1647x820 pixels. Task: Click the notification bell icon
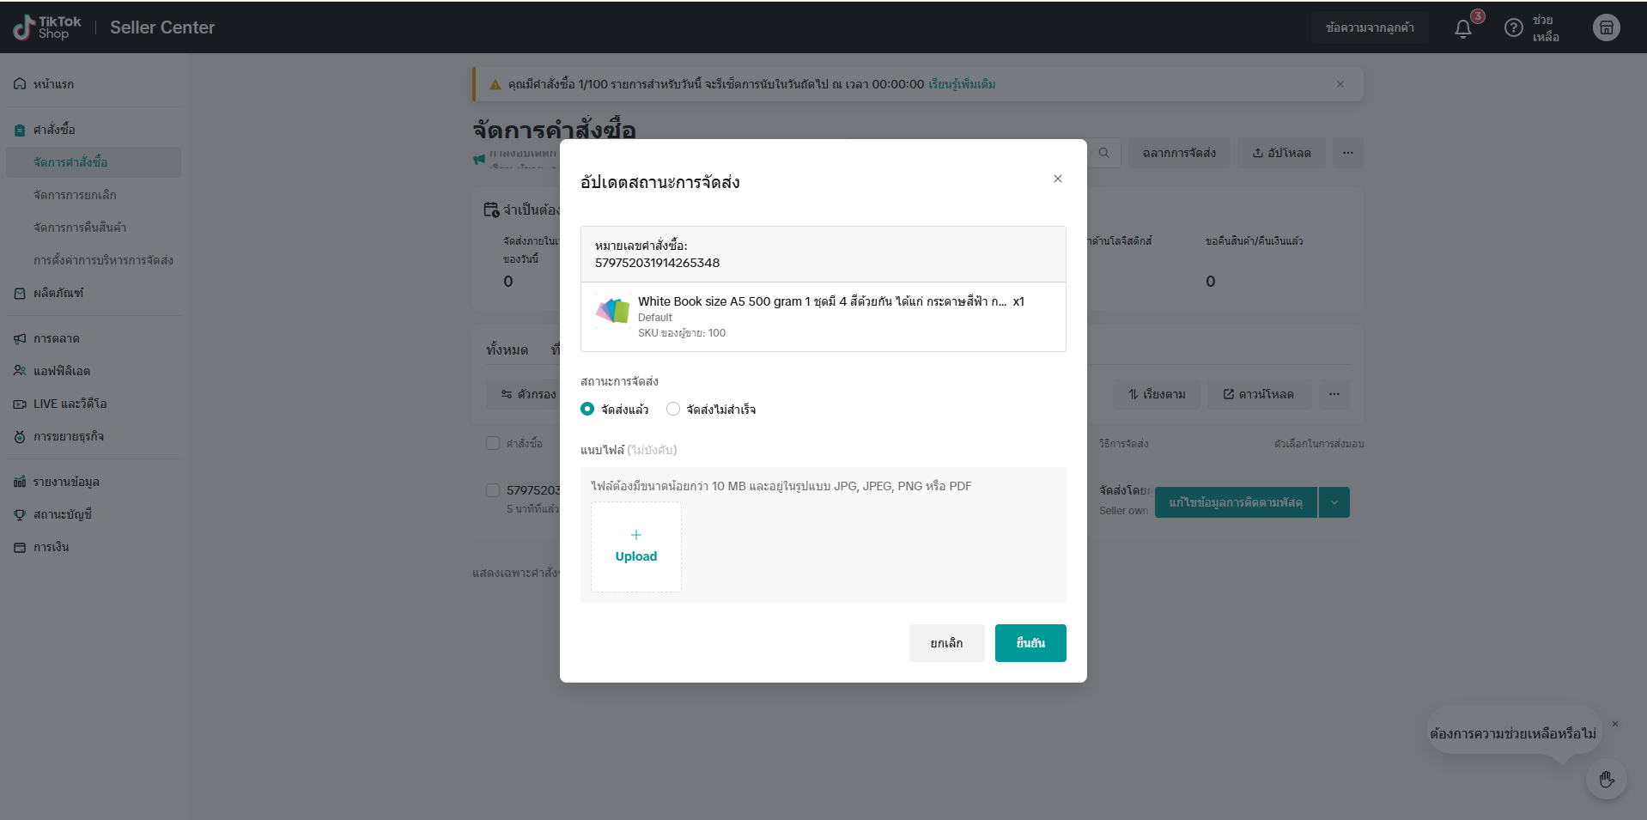pyautogui.click(x=1463, y=28)
